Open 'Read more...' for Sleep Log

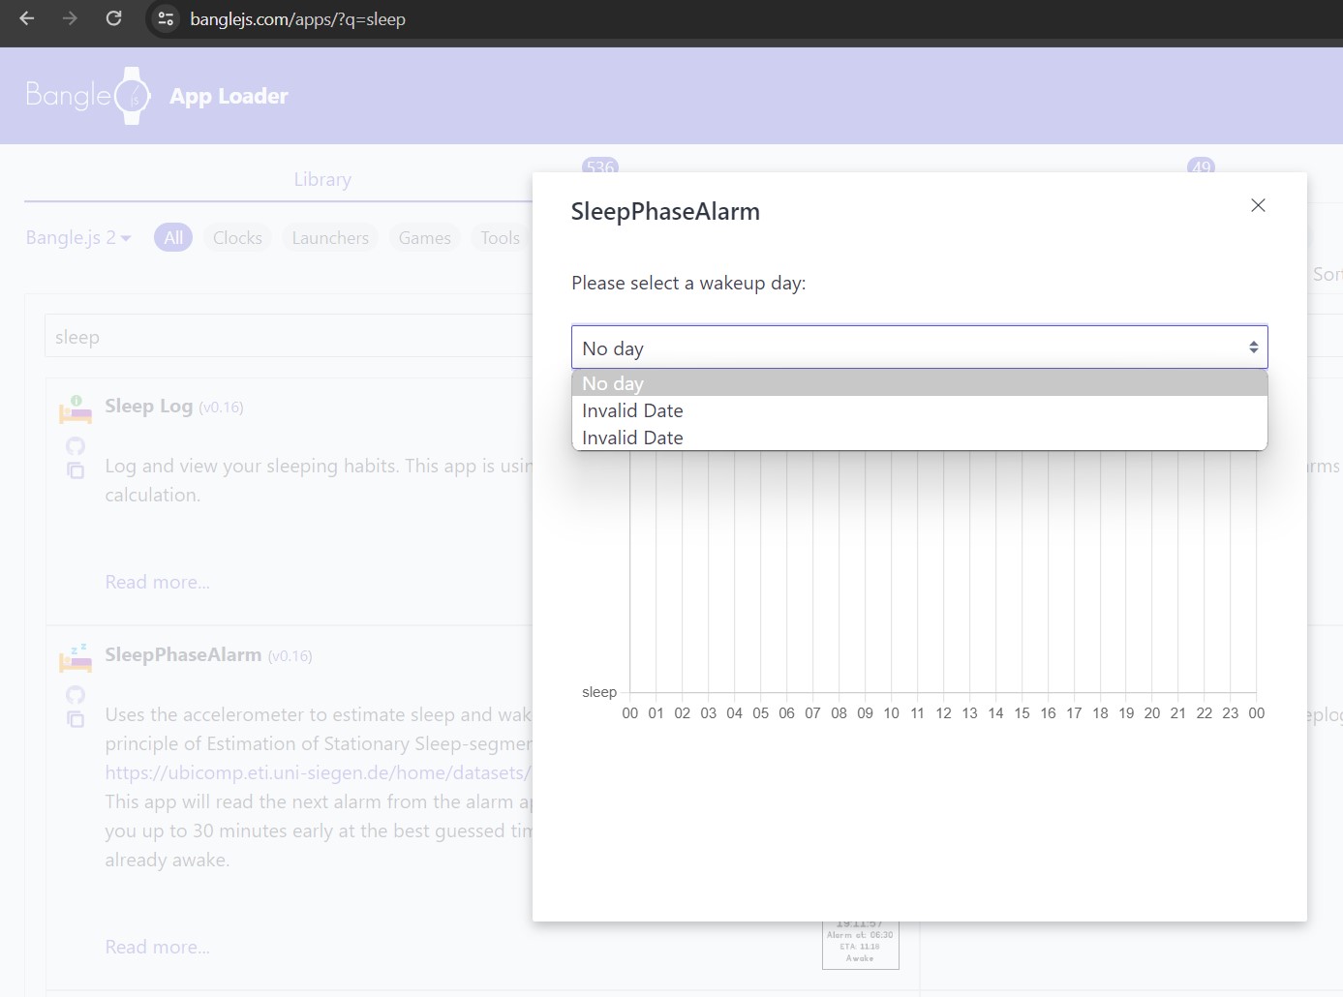tap(157, 582)
